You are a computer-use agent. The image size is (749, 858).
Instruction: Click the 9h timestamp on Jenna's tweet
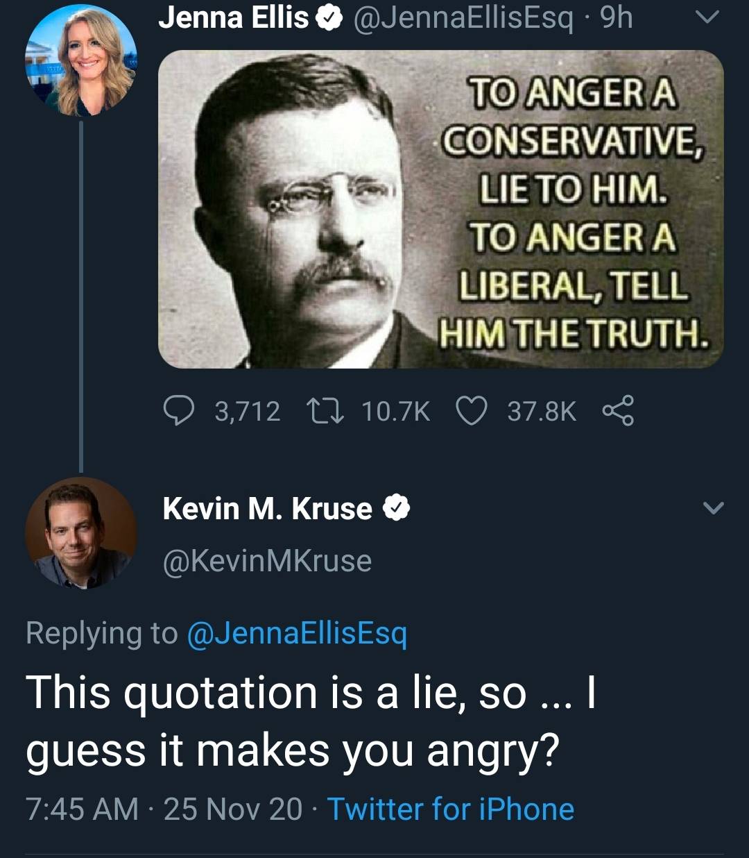point(617,19)
